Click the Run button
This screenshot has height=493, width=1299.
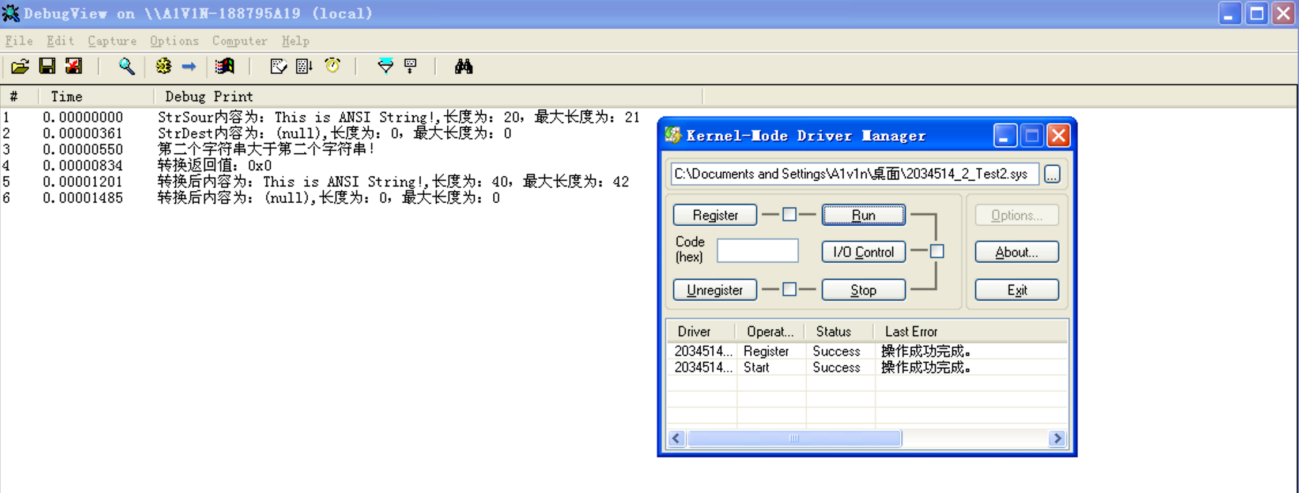tap(863, 215)
